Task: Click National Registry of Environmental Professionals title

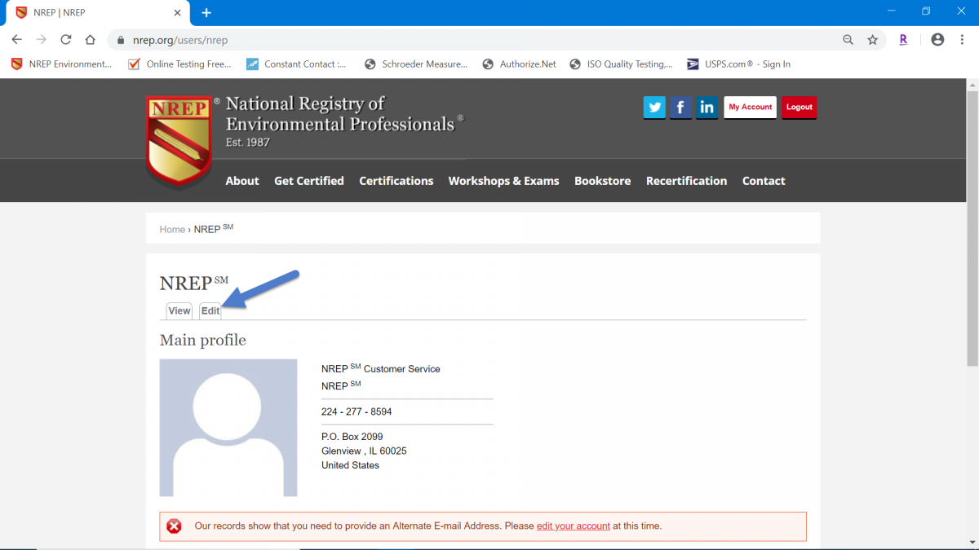Action: (344, 114)
